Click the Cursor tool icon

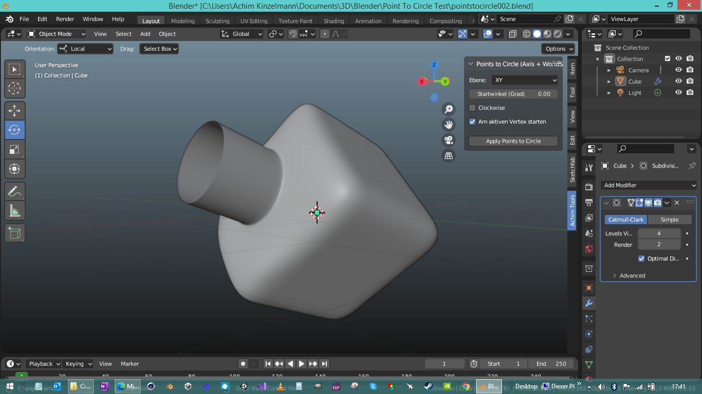14,88
